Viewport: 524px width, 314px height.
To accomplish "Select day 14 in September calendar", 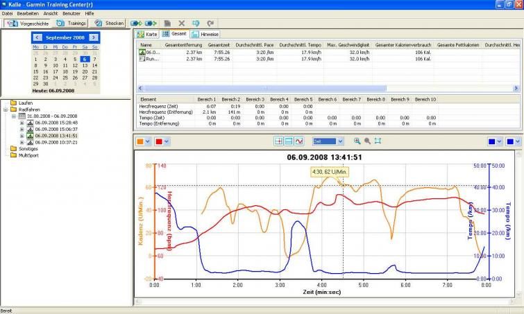I will click(x=94, y=65).
